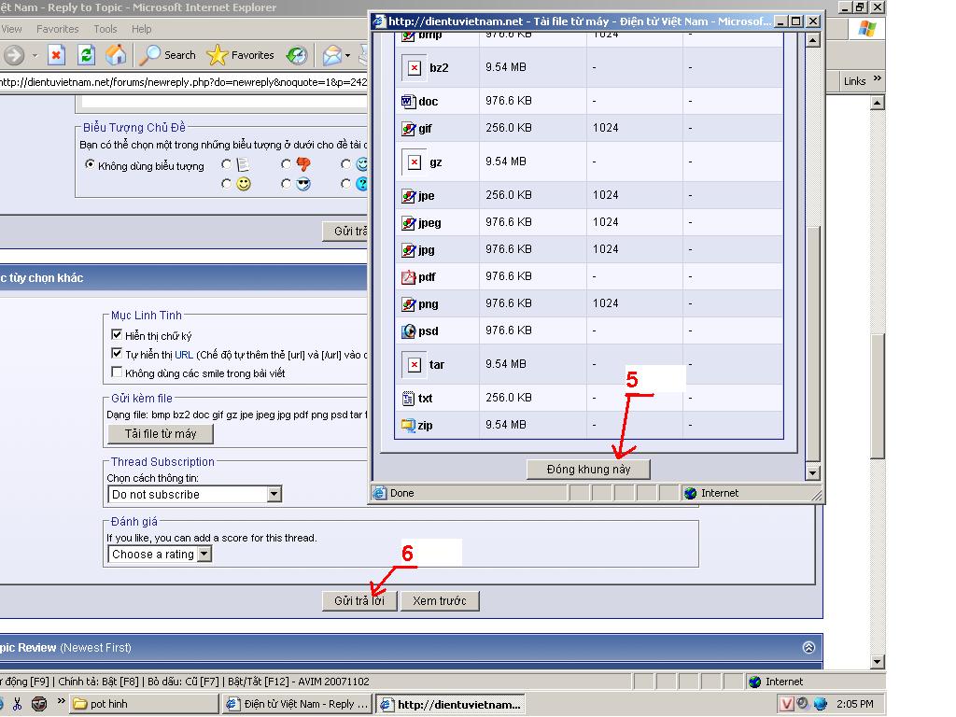
Task: Click the txt file type icon
Action: pos(409,398)
